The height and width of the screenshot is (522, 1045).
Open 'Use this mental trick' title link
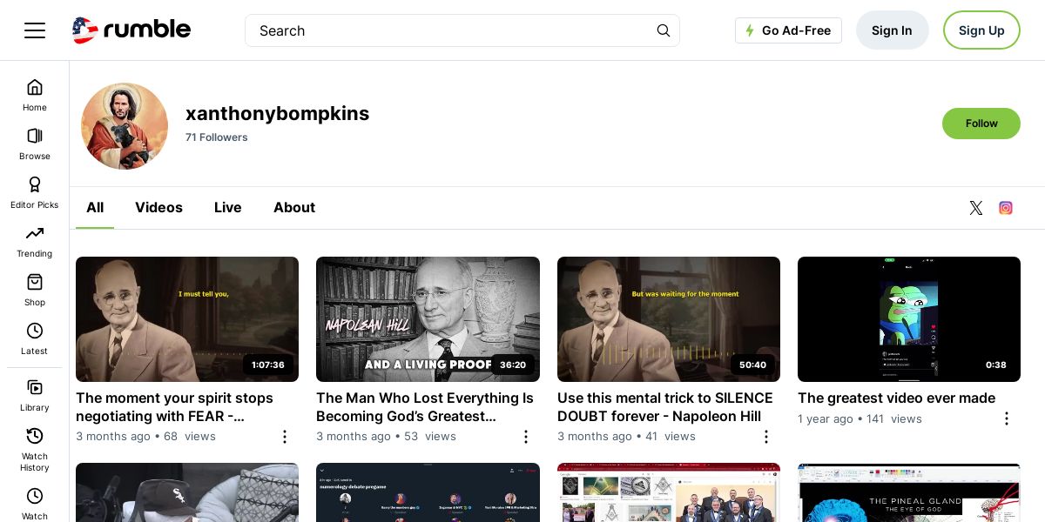click(665, 407)
